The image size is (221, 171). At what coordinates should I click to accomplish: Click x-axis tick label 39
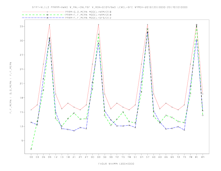coord(111,157)
